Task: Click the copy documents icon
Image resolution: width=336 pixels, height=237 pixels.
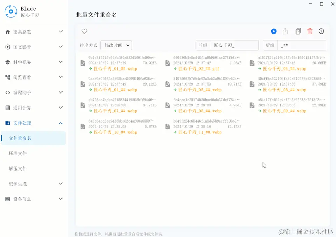Action: [298, 31]
